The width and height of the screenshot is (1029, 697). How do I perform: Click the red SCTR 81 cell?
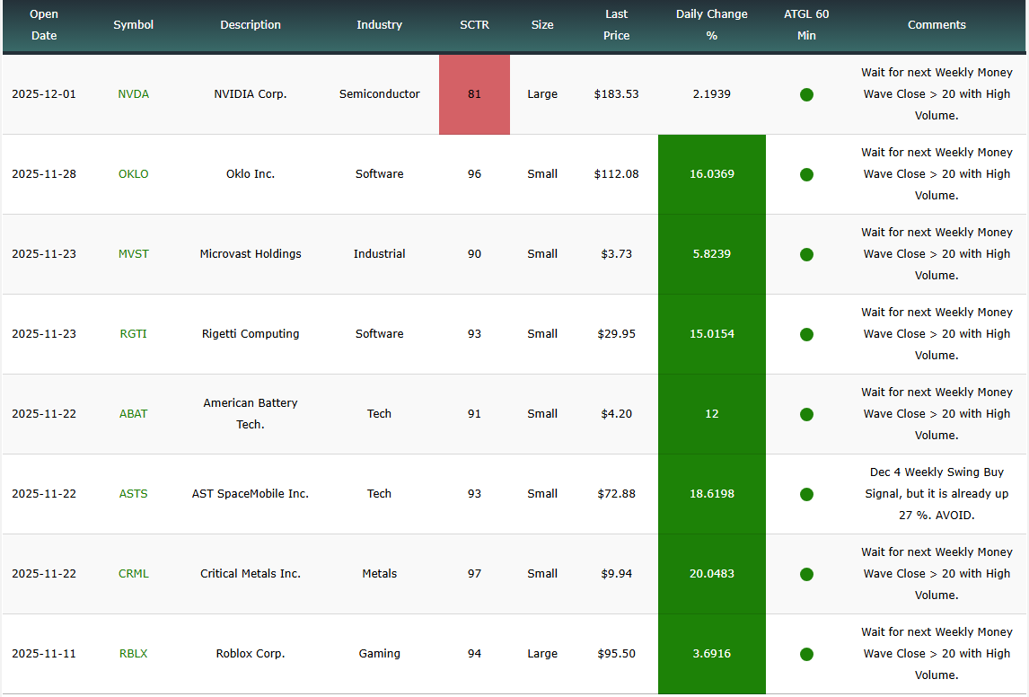[474, 94]
